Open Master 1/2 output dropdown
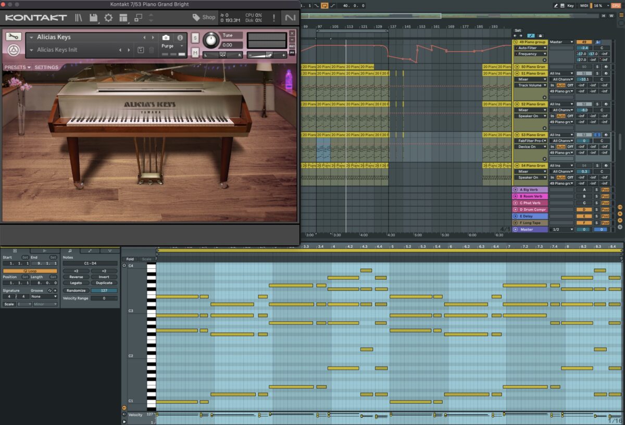625x425 pixels. 561,229
